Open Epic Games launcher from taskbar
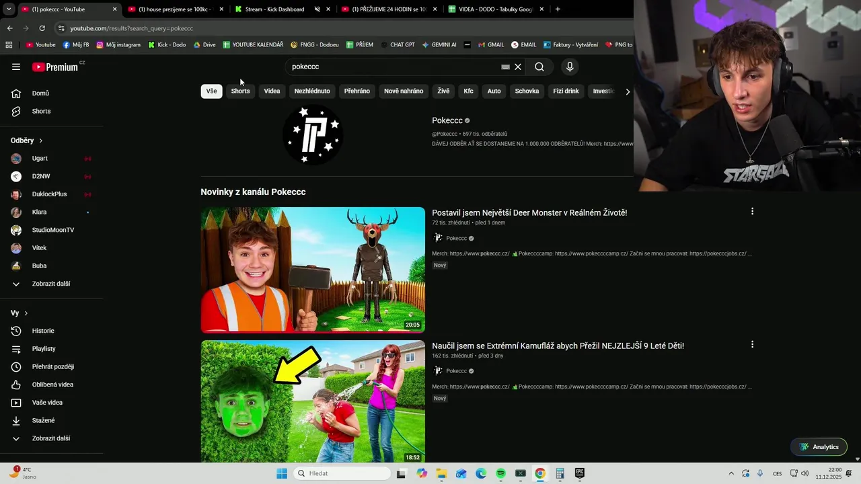 click(x=580, y=473)
